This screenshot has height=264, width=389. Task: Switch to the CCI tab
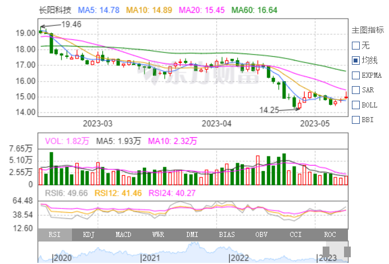296,235
